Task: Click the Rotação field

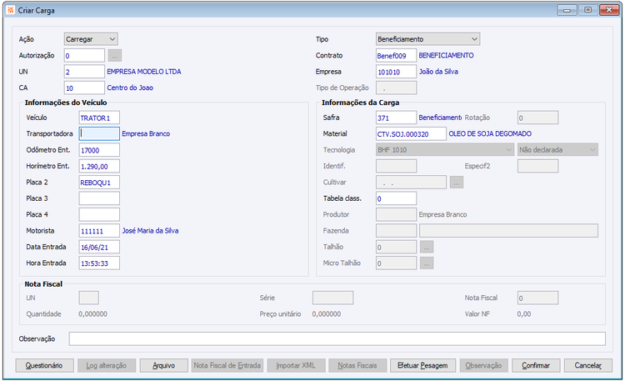Action: coord(537,118)
